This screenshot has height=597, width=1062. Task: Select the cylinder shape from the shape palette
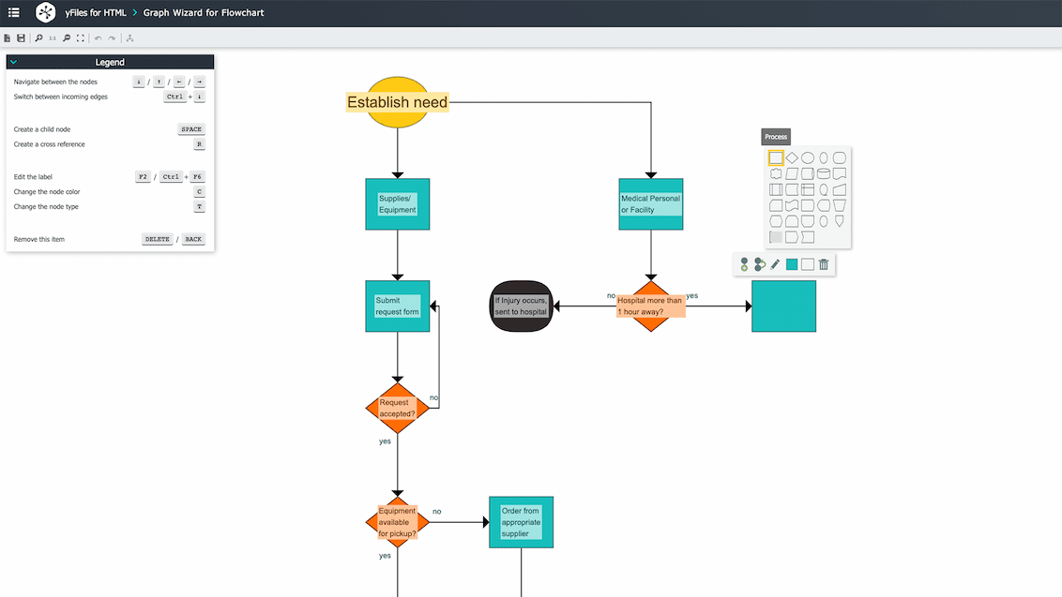point(824,173)
